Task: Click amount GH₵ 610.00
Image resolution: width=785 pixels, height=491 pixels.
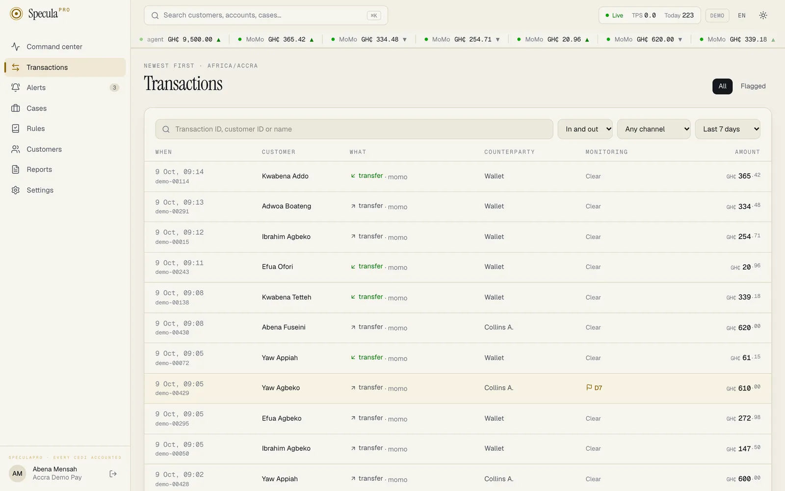Action: 743,388
